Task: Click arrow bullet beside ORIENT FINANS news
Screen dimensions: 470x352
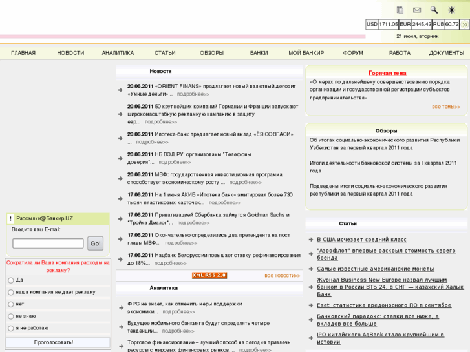Action: (x=121, y=90)
